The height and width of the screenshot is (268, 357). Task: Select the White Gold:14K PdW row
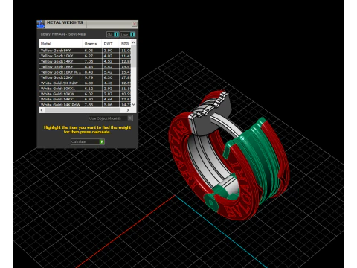(85, 105)
